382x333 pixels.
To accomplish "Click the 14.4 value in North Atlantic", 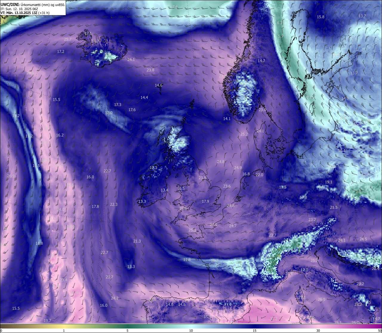I will pyautogui.click(x=144, y=98).
